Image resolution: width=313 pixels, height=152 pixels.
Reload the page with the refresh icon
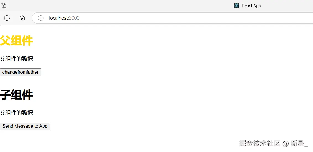tap(7, 18)
